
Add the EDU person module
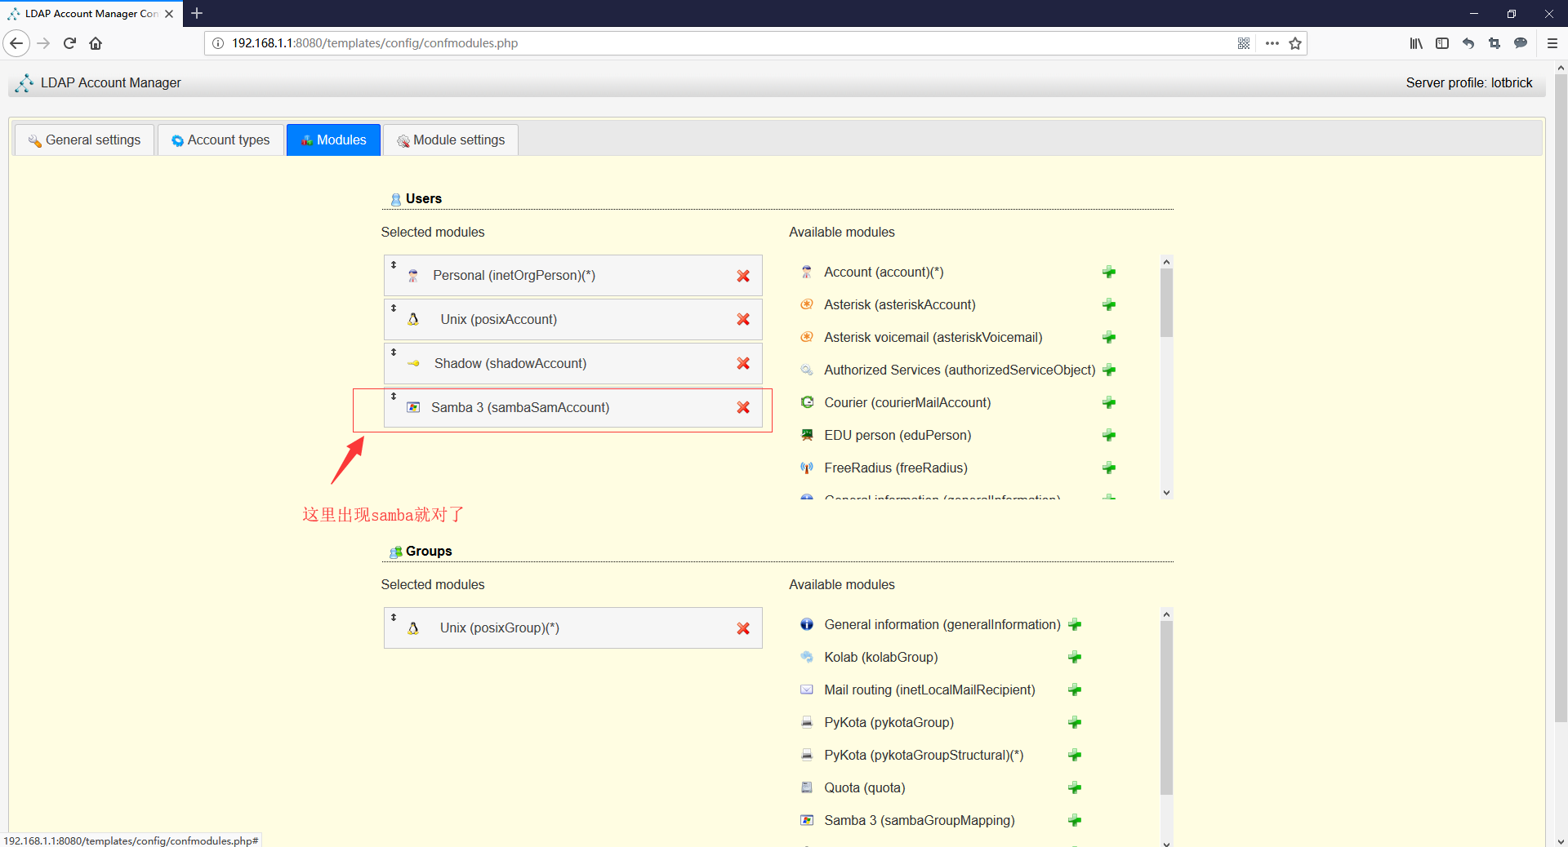(1109, 436)
